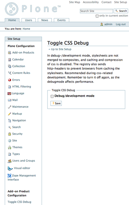Click the Mail envelope icon
The width and height of the screenshot is (129, 205).
(x=10, y=100)
